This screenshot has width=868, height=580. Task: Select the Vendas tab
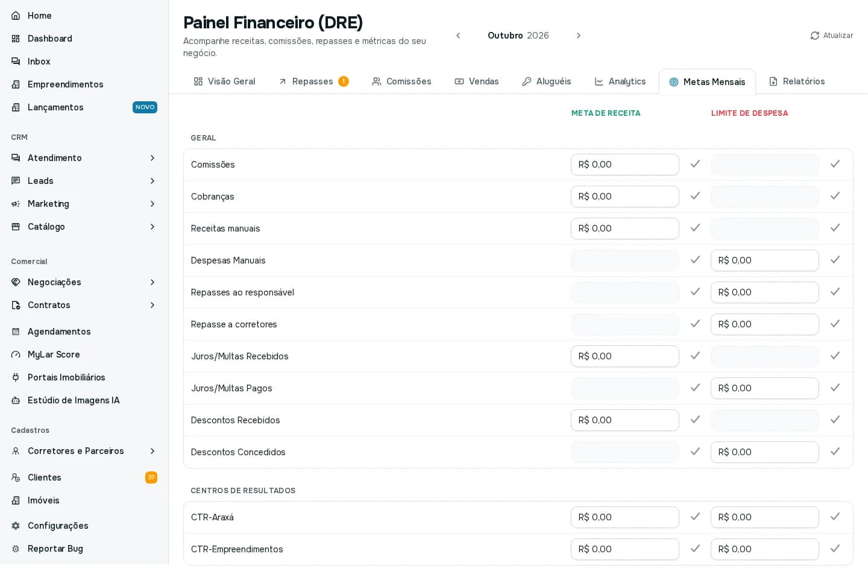pyautogui.click(x=477, y=81)
